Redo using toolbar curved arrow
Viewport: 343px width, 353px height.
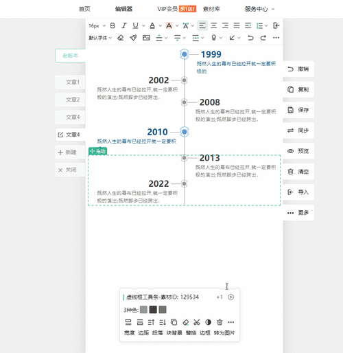point(263,38)
